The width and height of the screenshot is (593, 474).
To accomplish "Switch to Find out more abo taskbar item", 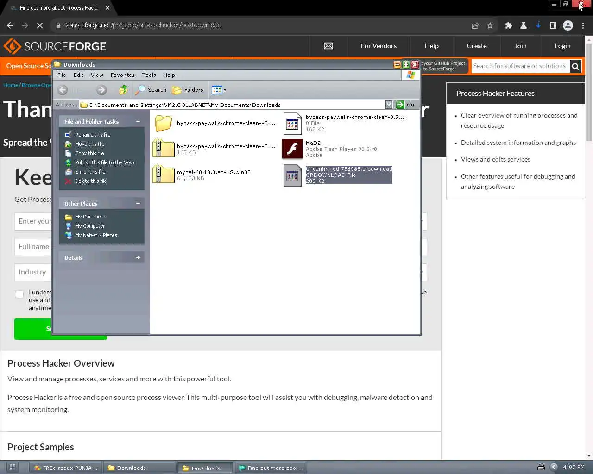I will click(x=270, y=468).
